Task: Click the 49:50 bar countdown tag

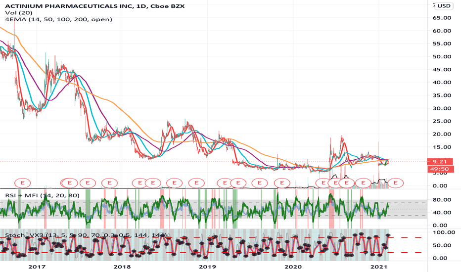Action: [440, 169]
